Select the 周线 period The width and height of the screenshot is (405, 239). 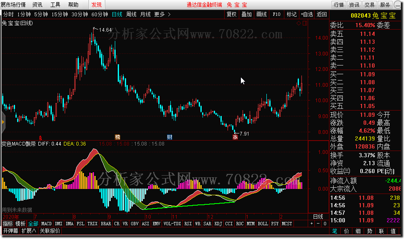(131, 15)
